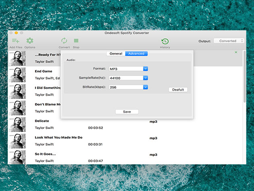Screen dimensions: 254x191
Task: Select the Look What You Made Me Do title
Action: click(58, 137)
